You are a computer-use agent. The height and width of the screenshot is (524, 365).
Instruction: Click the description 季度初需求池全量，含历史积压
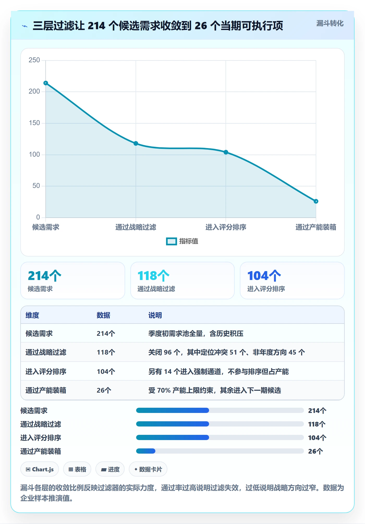click(196, 333)
